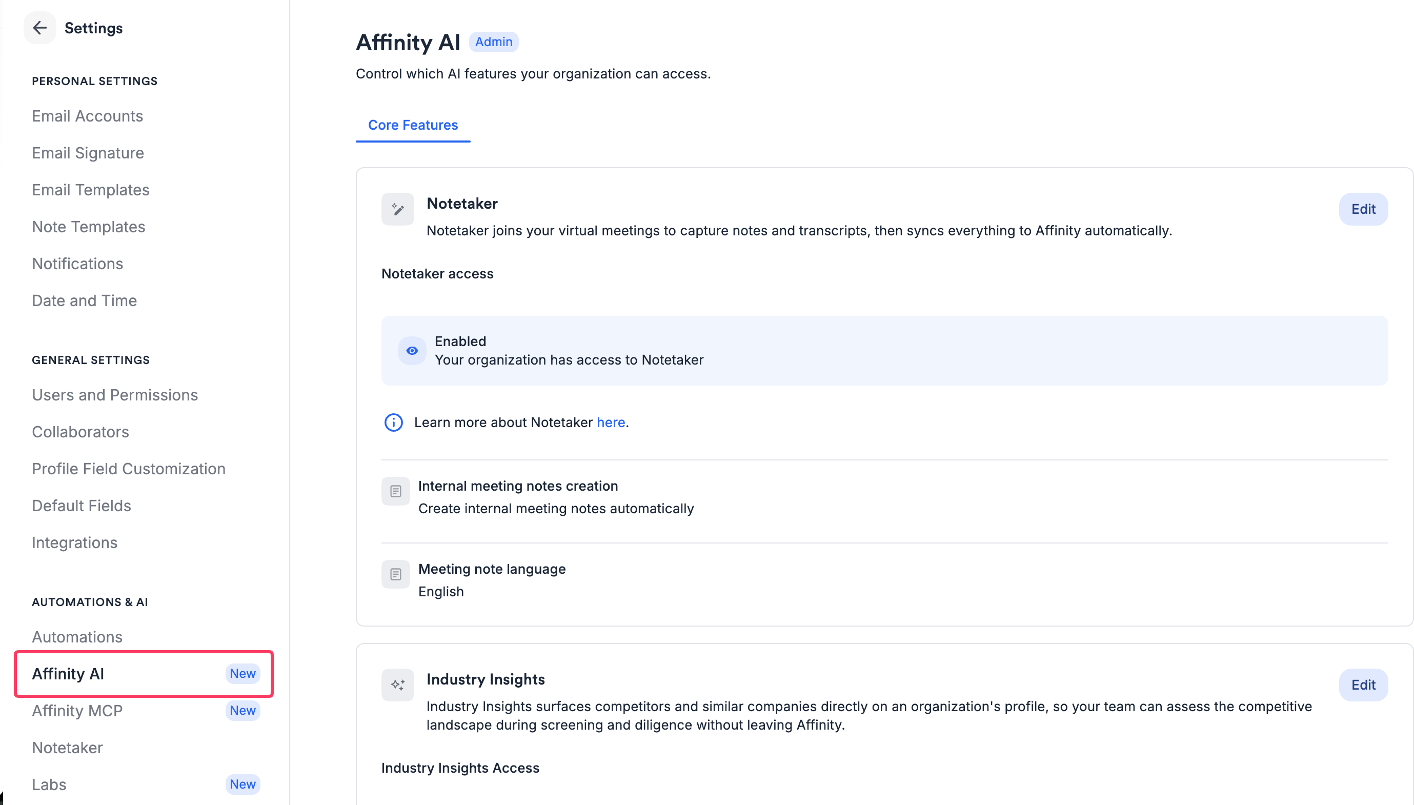This screenshot has width=1414, height=805.
Task: Open Profile Field Customization
Action: [x=128, y=469]
